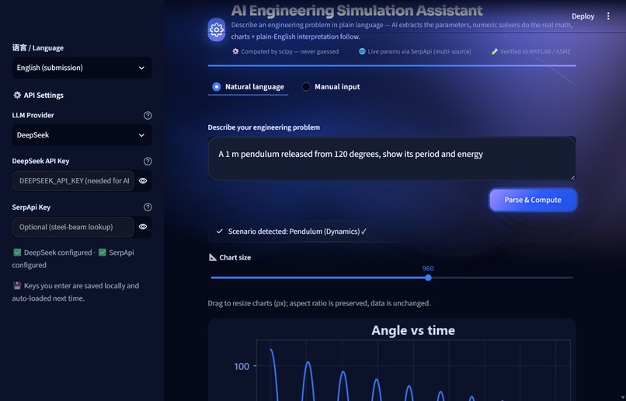This screenshot has width=626, height=401.
Task: Click the Deploy button
Action: pos(583,16)
